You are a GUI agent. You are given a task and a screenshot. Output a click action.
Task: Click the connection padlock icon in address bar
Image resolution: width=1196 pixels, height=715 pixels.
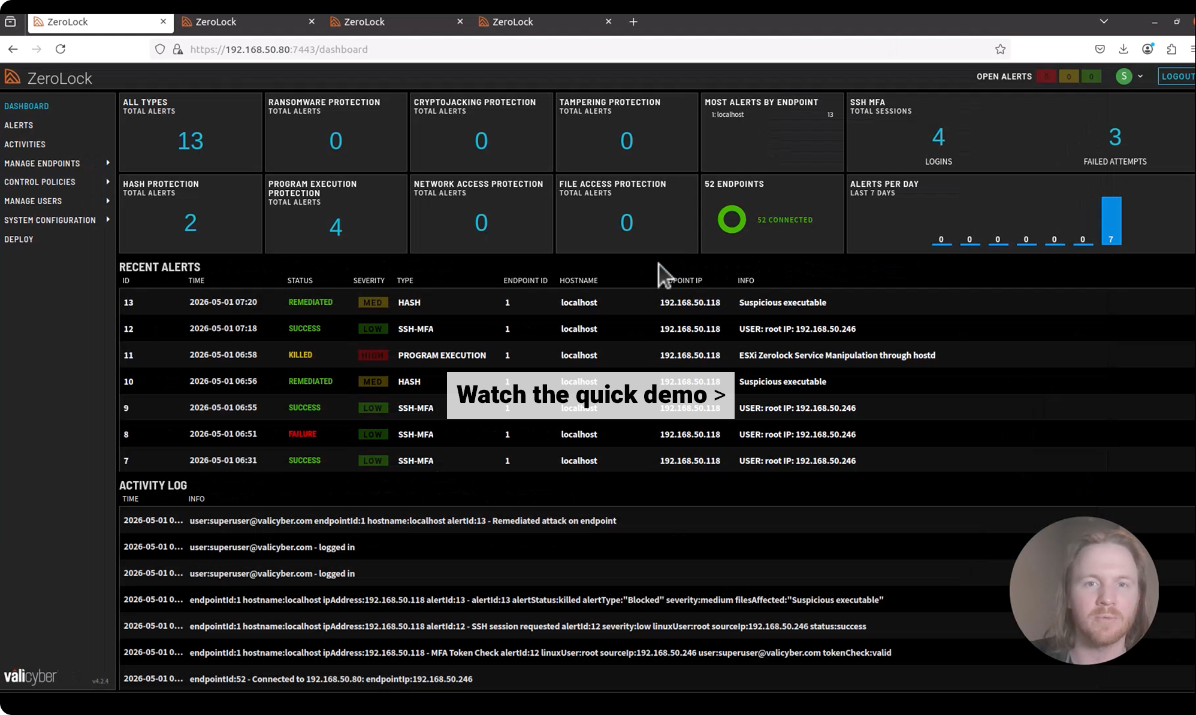178,49
